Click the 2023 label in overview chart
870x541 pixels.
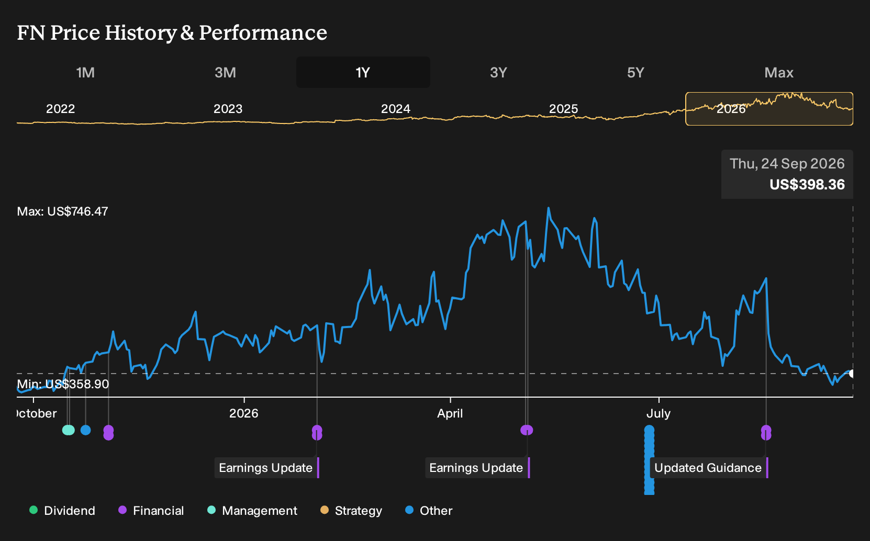pos(228,109)
